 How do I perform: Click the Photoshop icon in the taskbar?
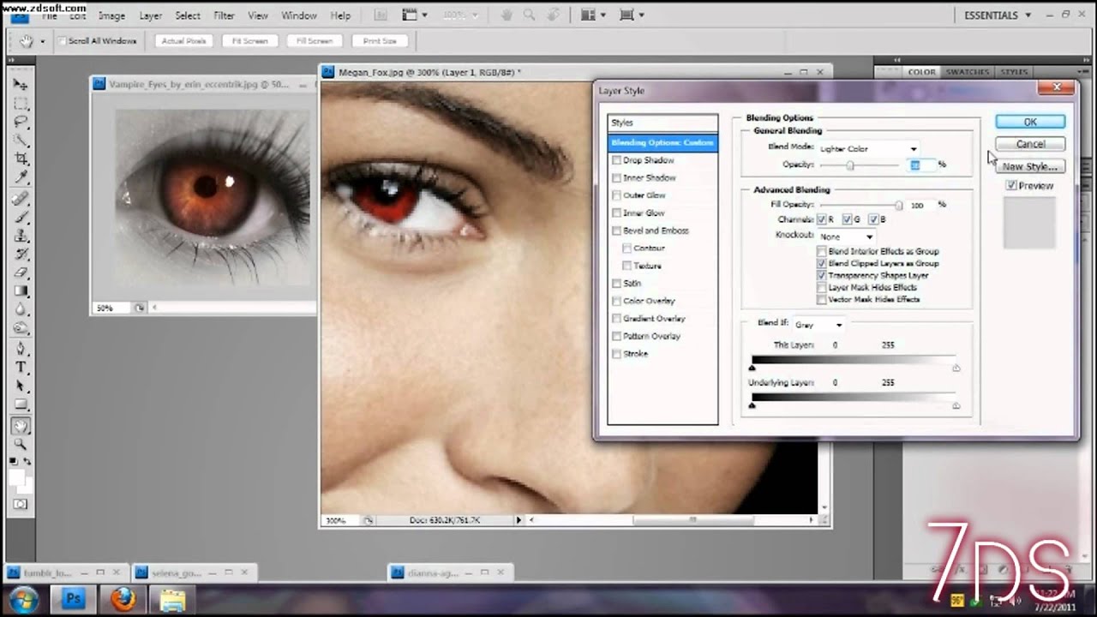coord(73,599)
